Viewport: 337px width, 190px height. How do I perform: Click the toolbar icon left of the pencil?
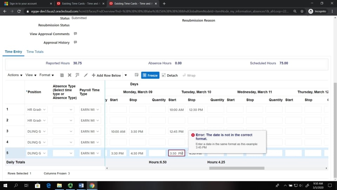pos(77,75)
